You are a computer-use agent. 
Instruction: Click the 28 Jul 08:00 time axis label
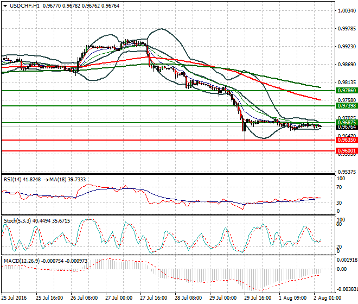188,298
